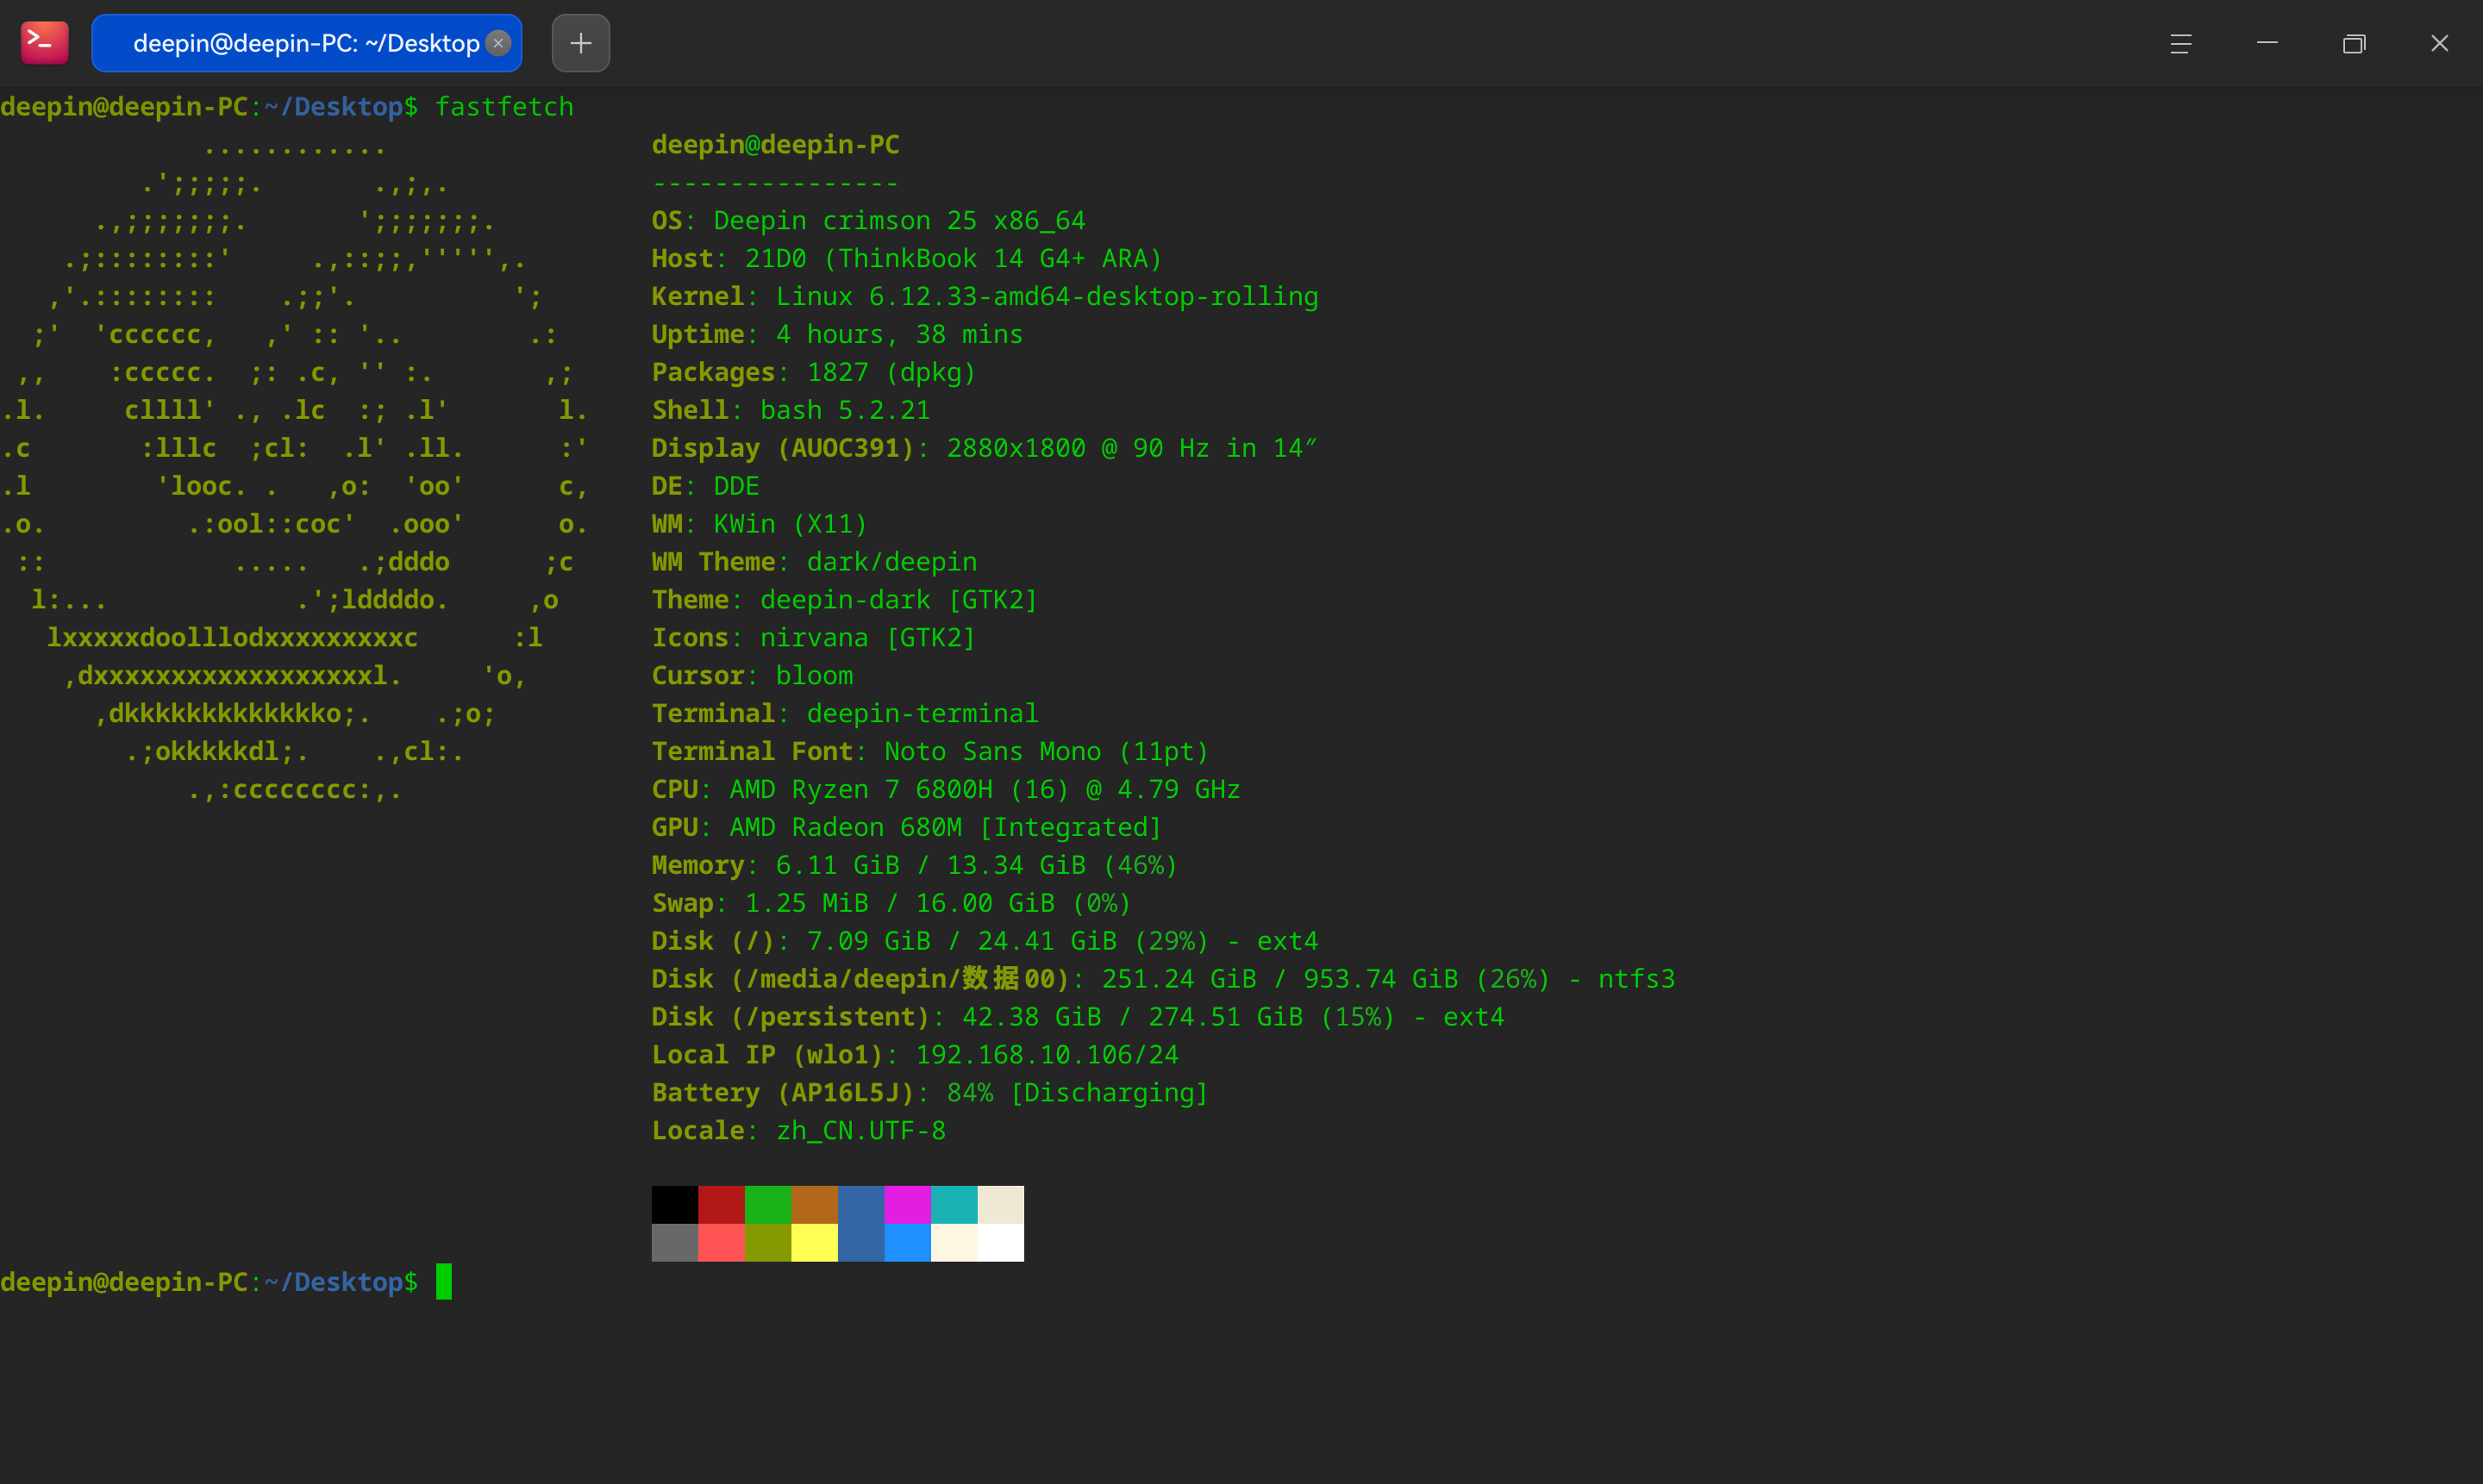Click the yellow color block
This screenshot has width=2483, height=1484.
point(815,1243)
